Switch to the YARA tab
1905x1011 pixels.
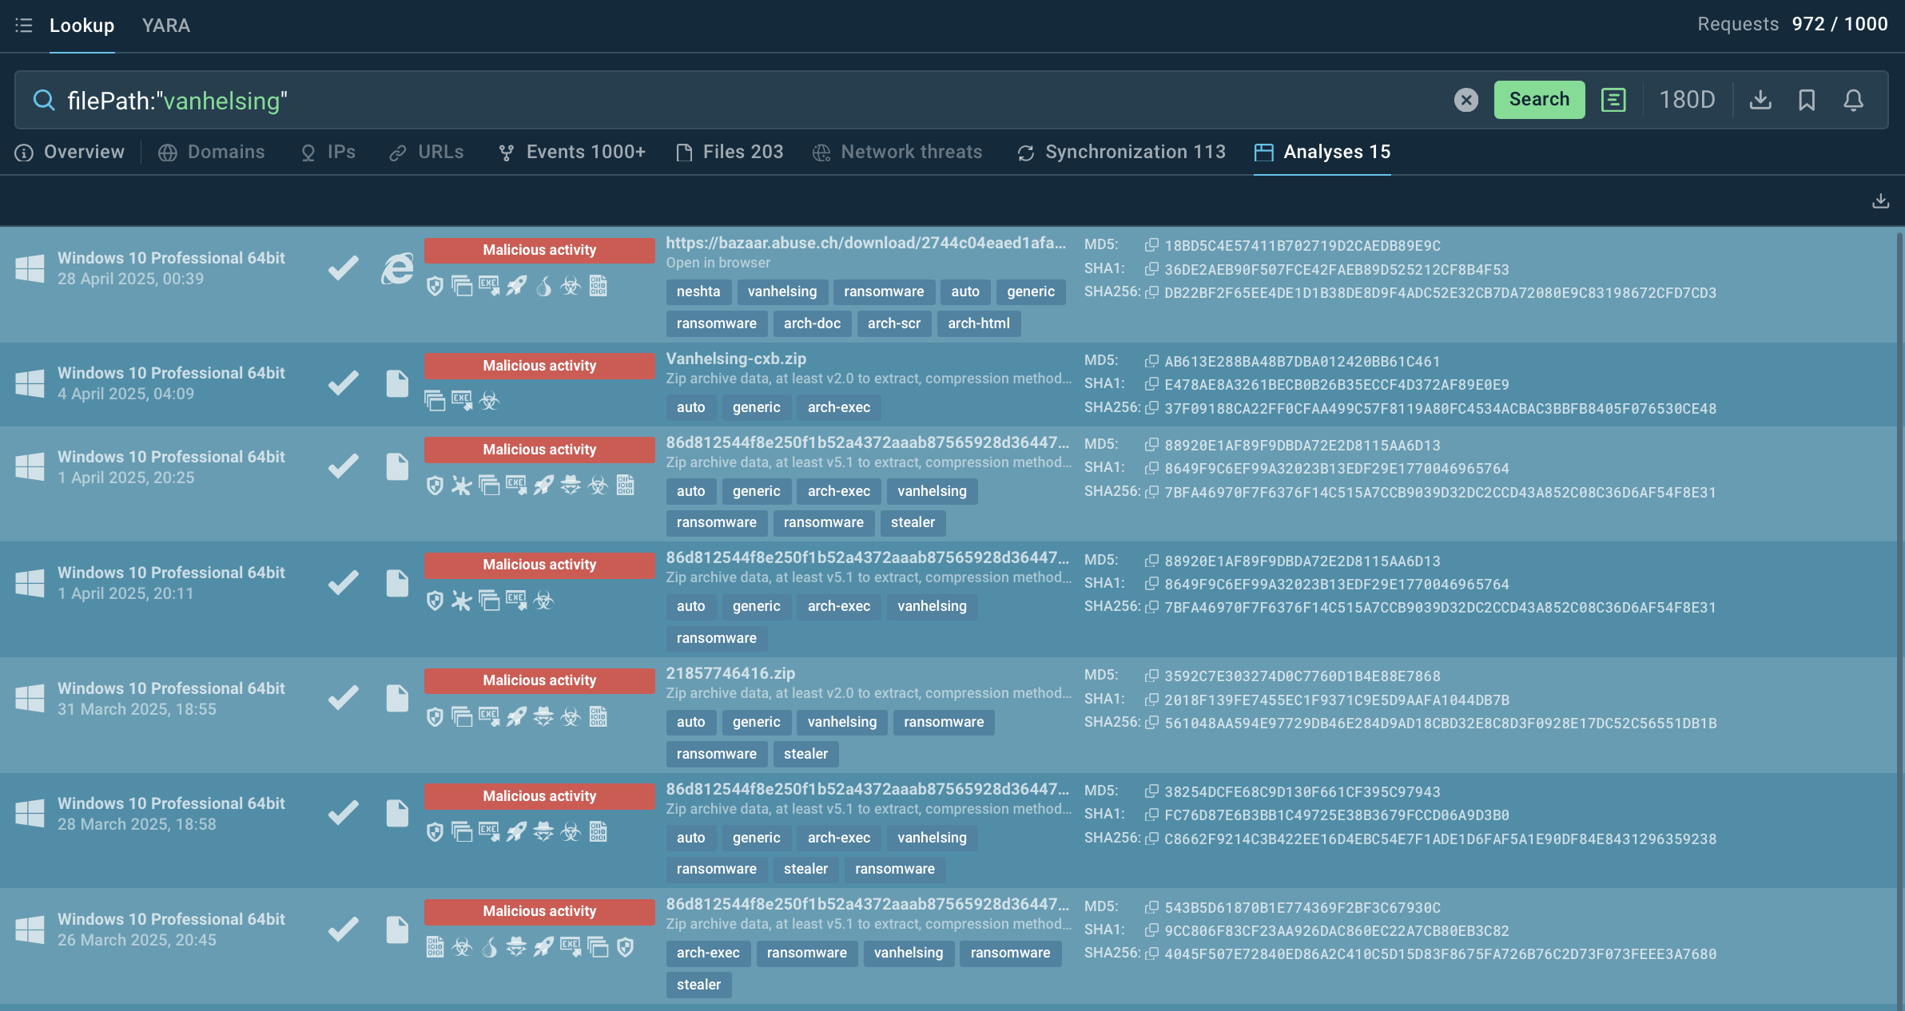[166, 26]
